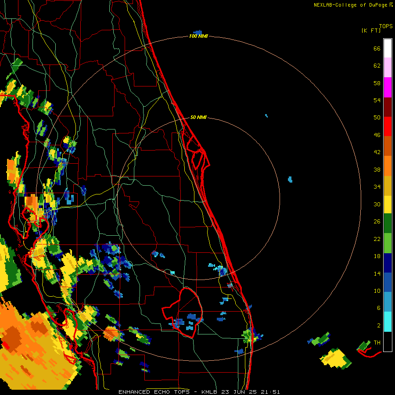Select the gold legend swatch
This screenshot has height=395, width=395.
[x=388, y=186]
